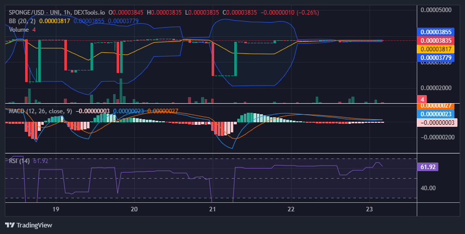
Task: Click the 0.00002000 price axis label
Action: pos(436,88)
